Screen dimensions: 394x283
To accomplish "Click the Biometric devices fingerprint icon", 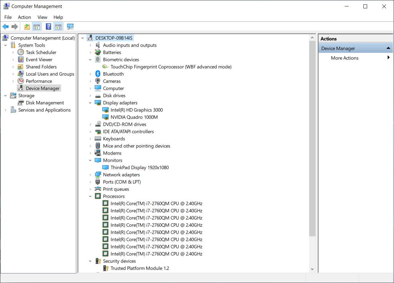I will click(x=98, y=59).
